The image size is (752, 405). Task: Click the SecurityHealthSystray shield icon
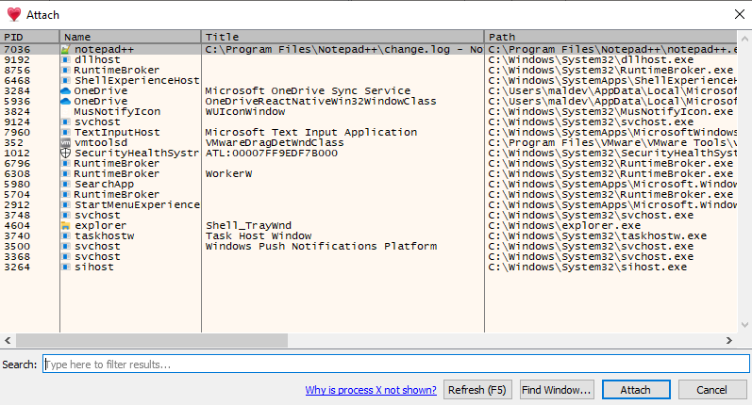coord(65,153)
